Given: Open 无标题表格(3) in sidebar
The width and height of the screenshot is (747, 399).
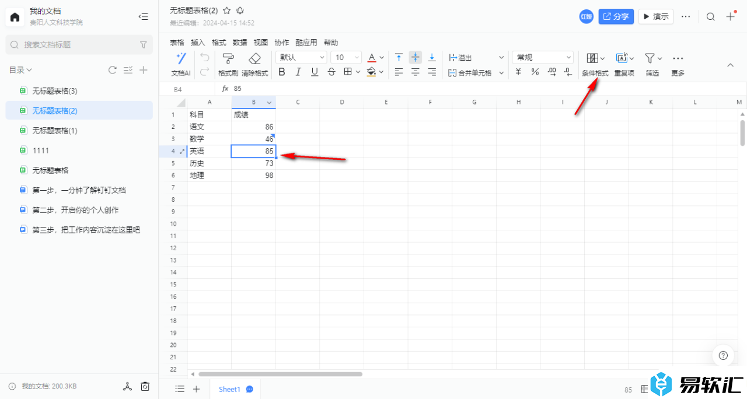Looking at the screenshot, I should 79,90.
